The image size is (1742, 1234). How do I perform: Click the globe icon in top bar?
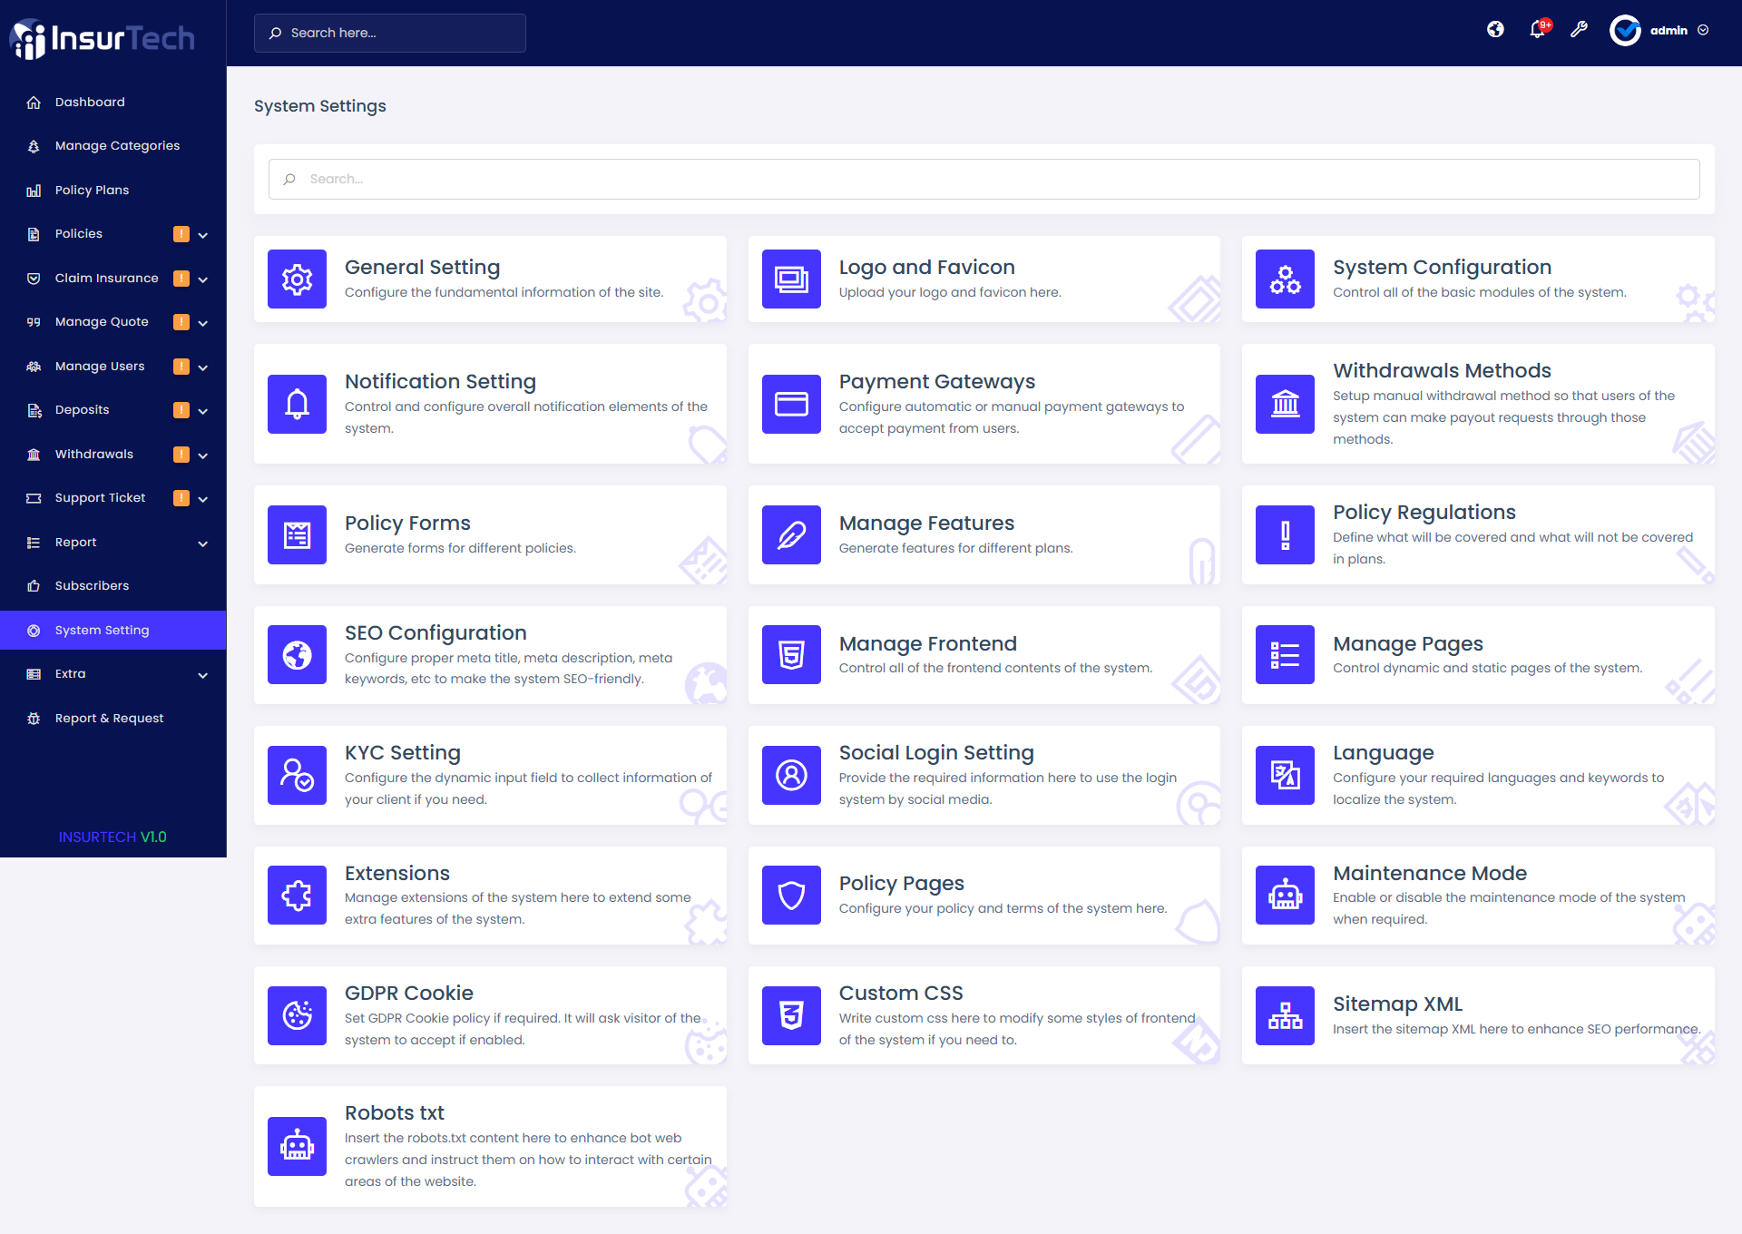(x=1495, y=30)
